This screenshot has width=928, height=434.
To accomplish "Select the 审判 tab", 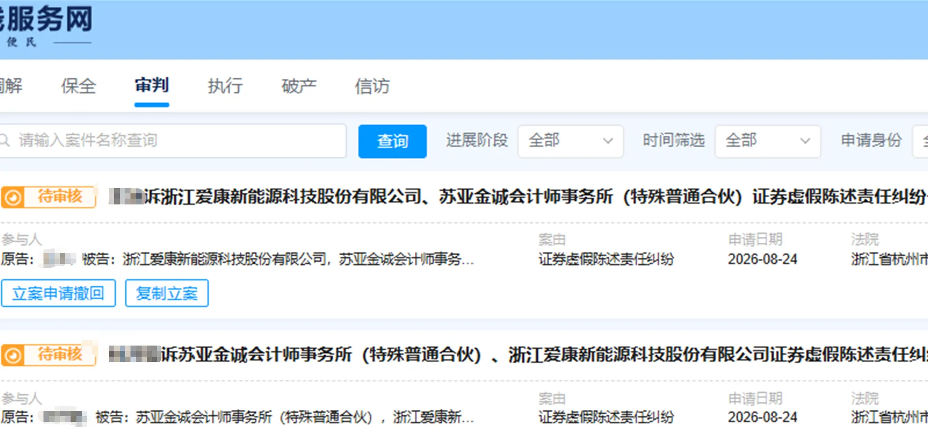I will [152, 86].
